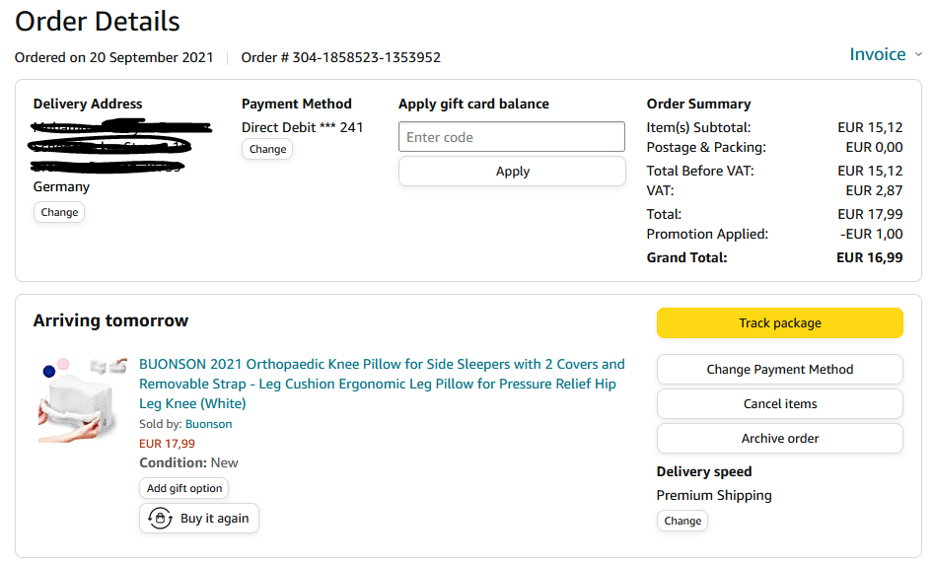Image resolution: width=933 pixels, height=563 pixels.
Task: Click the Add gift option button
Action: pyautogui.click(x=184, y=488)
